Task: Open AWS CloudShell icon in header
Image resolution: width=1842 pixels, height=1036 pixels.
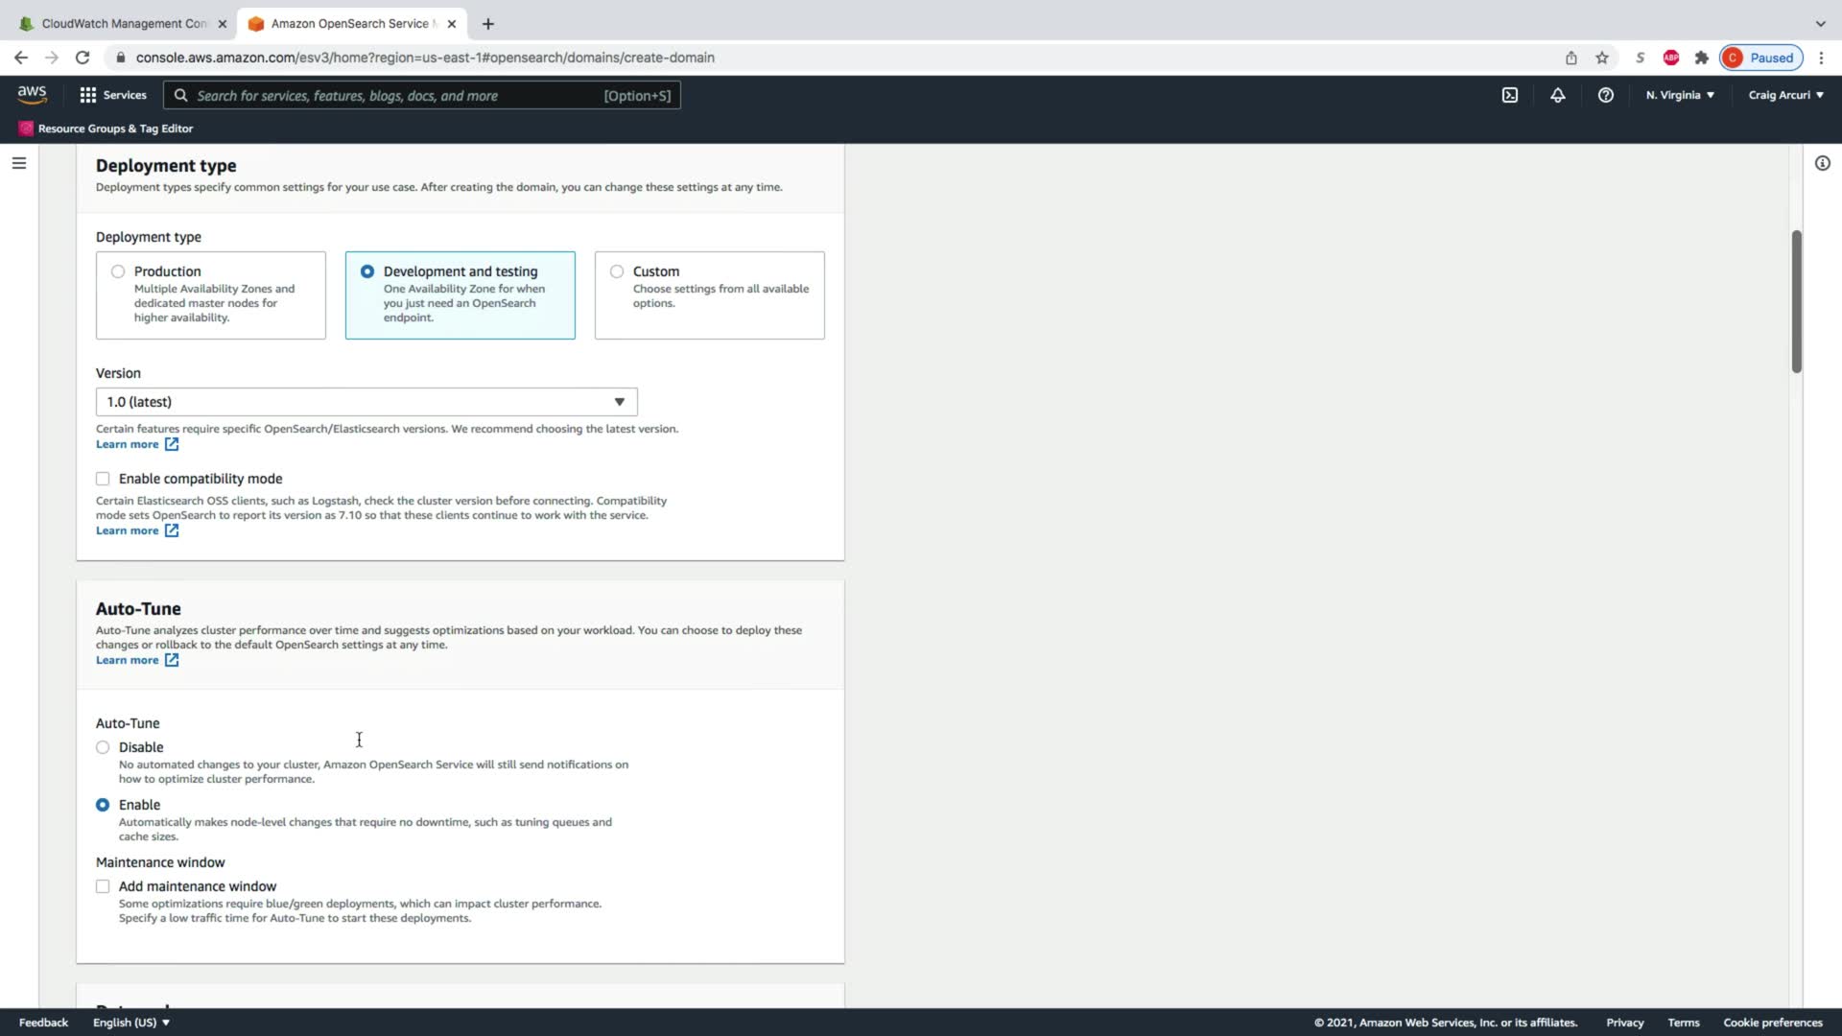Action: (1509, 95)
